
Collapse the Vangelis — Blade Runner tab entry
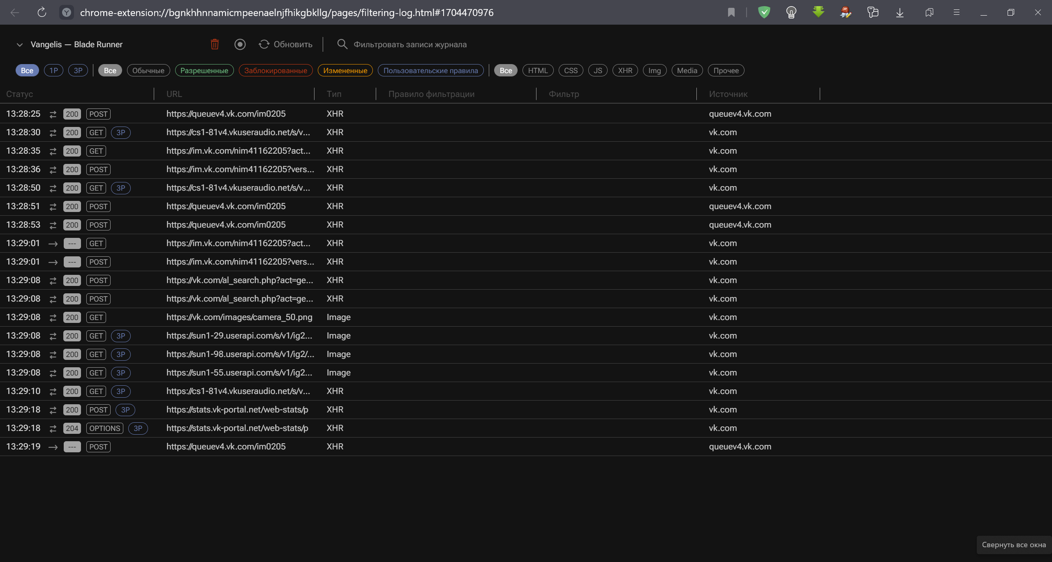pyautogui.click(x=19, y=44)
